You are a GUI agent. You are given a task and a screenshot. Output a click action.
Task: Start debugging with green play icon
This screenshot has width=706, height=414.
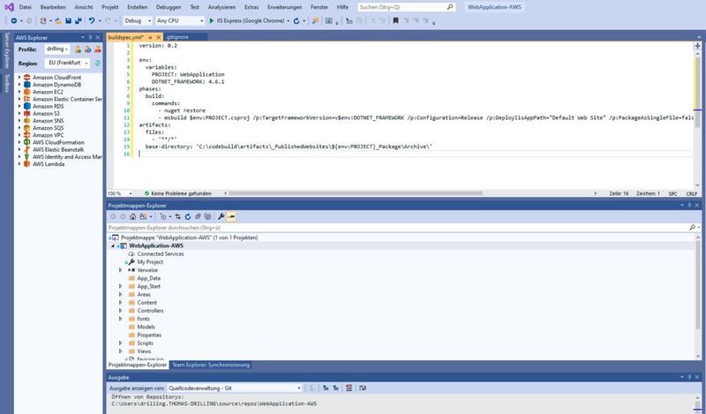[x=212, y=20]
